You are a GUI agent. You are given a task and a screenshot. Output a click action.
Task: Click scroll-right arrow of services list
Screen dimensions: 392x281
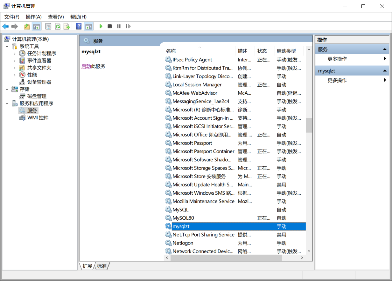(x=302, y=258)
